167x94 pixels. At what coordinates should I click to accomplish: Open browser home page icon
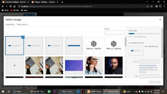point(14,6)
